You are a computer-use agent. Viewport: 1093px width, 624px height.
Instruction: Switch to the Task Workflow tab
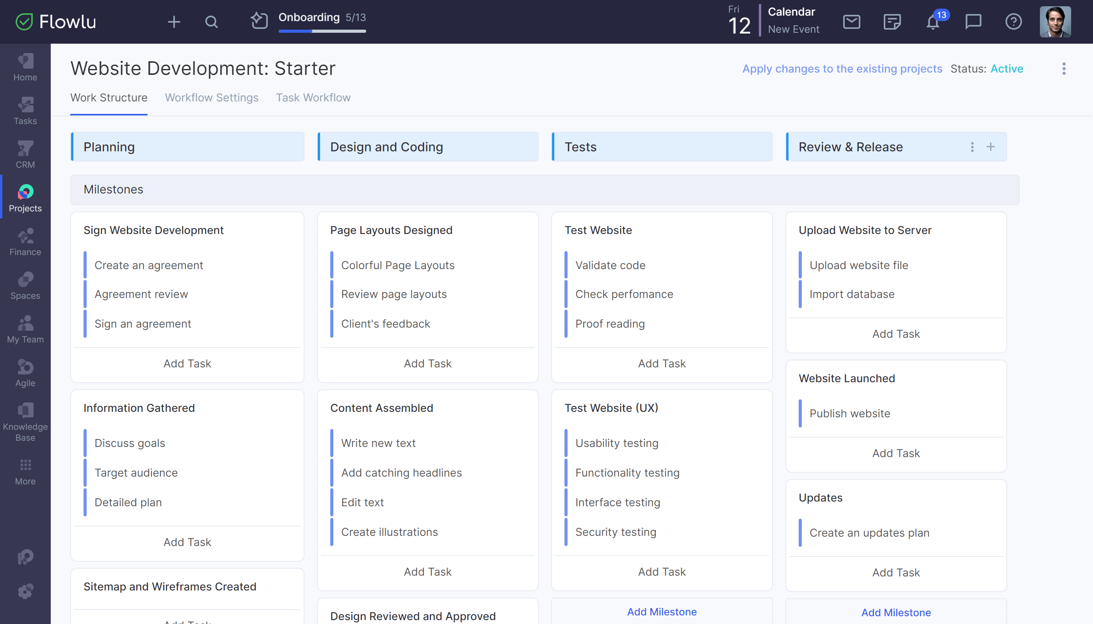coord(313,98)
